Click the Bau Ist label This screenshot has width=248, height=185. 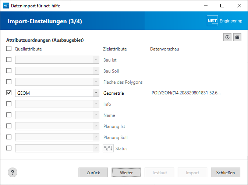click(110, 60)
